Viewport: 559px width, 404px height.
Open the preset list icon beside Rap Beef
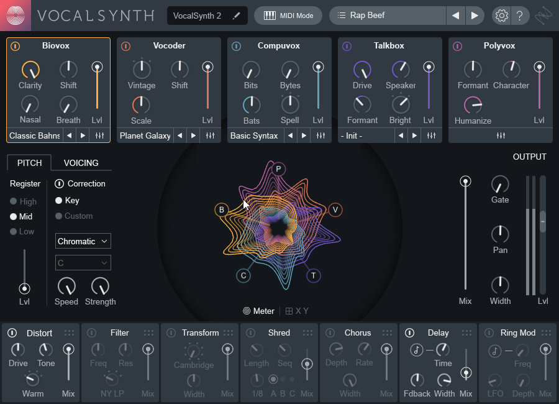click(x=342, y=16)
